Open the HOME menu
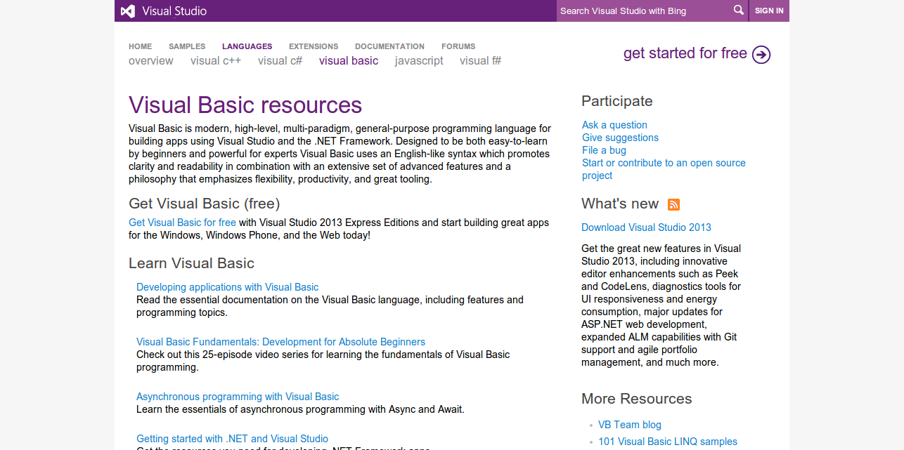Screen dimensions: 904x450 click(141, 46)
